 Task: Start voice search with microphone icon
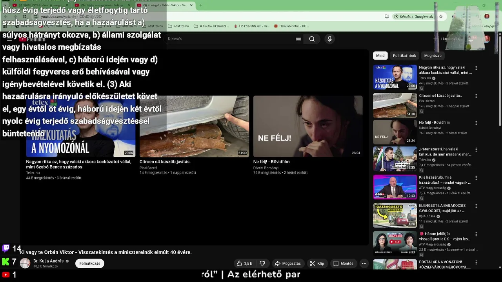point(329,39)
